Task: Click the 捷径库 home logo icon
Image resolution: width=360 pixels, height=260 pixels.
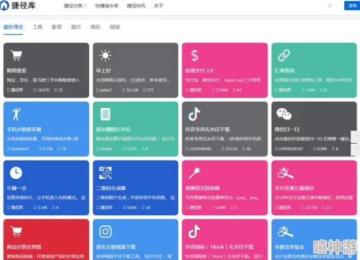Action: click(x=4, y=5)
